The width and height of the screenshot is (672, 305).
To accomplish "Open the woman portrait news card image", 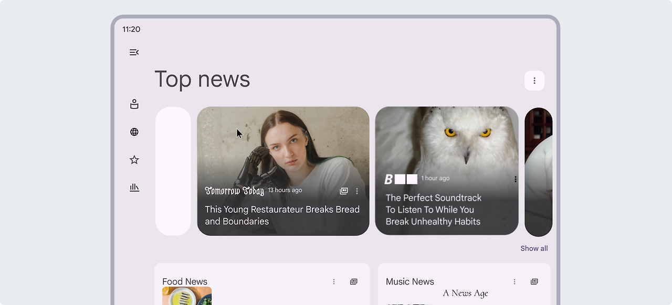I will click(x=283, y=171).
